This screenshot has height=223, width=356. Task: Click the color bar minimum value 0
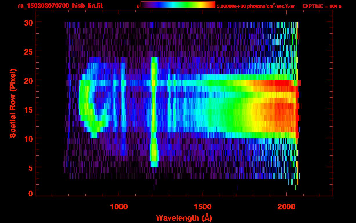138,6
